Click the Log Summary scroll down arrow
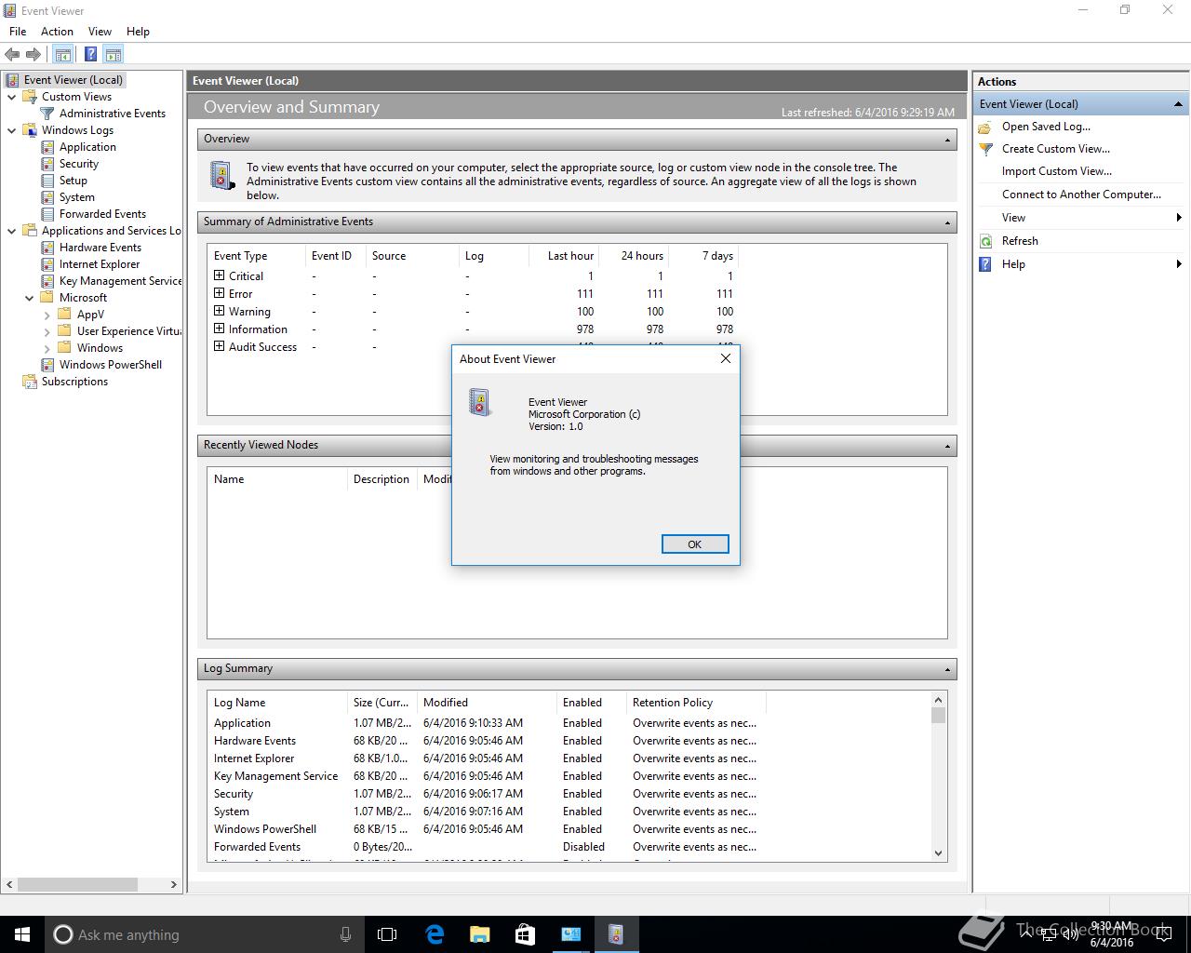 click(x=938, y=853)
